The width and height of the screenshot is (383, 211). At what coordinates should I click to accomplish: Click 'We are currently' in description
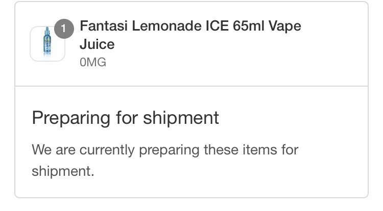[x=83, y=150]
